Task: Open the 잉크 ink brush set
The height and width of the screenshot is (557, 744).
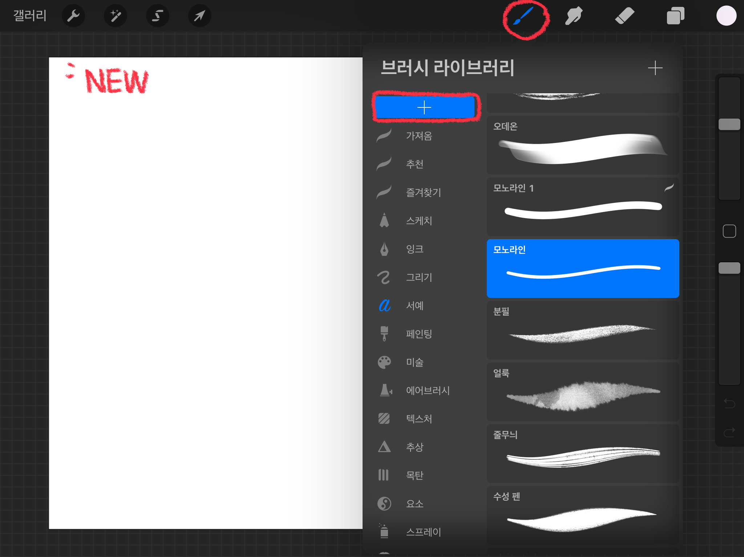Action: [x=414, y=249]
